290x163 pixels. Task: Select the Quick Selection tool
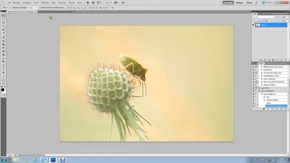(x=3, y=26)
